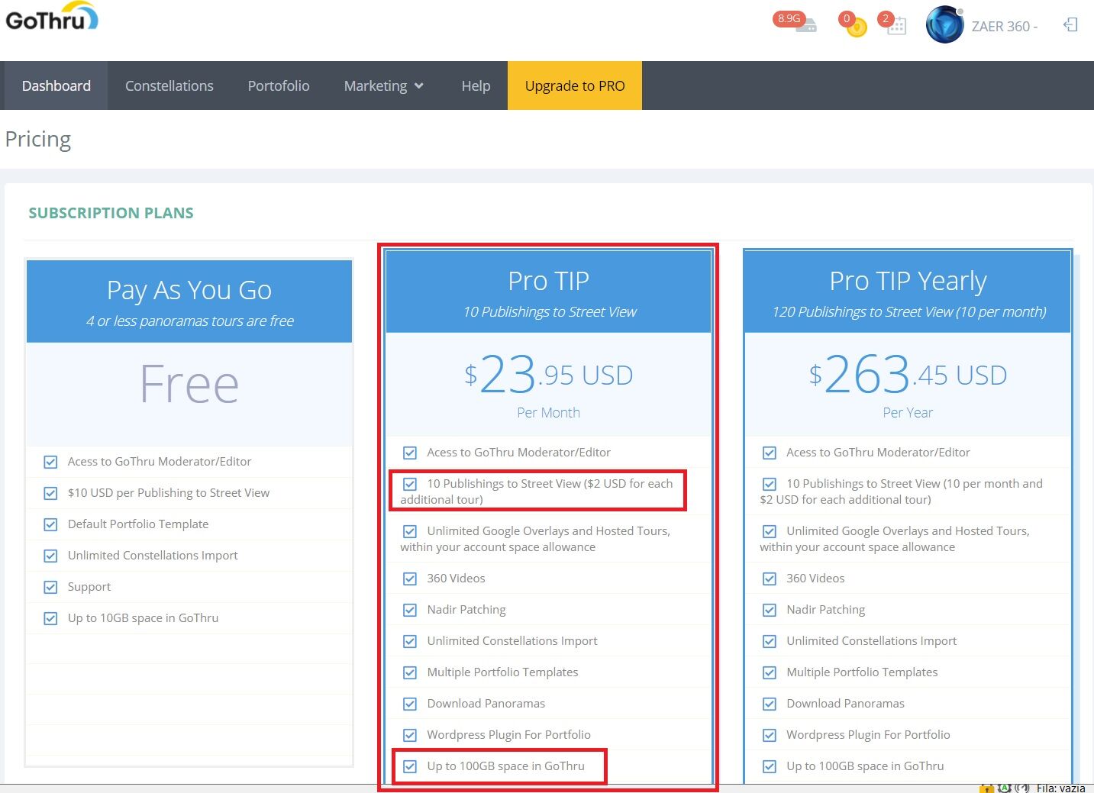
Task: Click the yellow padlock status bar icon
Action: pos(986,788)
